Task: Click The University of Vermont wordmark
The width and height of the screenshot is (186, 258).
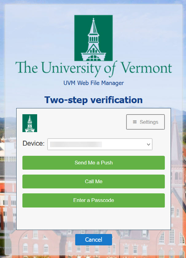Action: [94, 68]
